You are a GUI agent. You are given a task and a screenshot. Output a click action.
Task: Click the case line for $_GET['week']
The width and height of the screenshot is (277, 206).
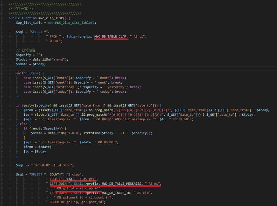coord(73,82)
